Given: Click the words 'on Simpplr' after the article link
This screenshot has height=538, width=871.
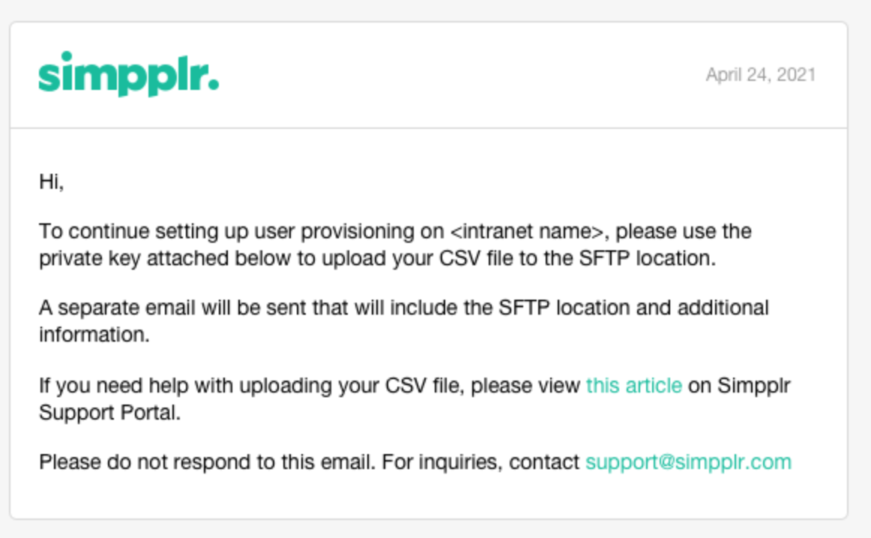Looking at the screenshot, I should click(739, 386).
